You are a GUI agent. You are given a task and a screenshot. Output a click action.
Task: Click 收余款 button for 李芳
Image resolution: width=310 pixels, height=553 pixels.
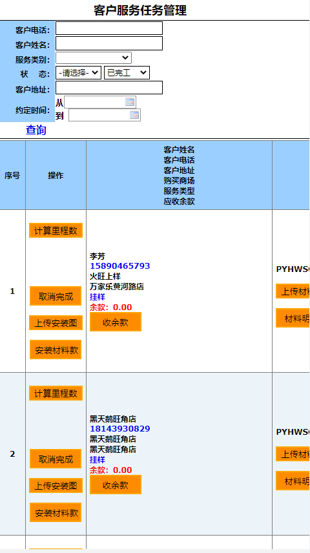click(116, 322)
